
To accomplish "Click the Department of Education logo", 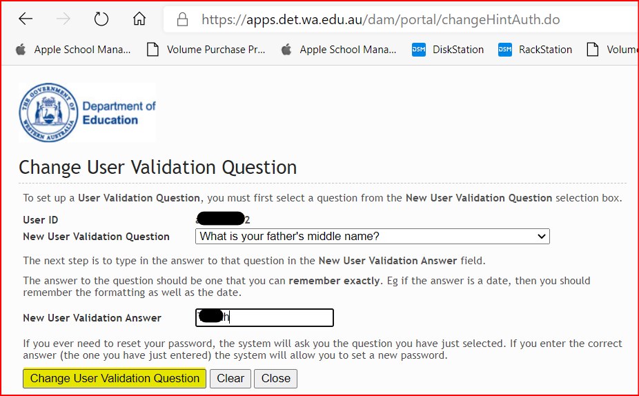I will [x=87, y=112].
